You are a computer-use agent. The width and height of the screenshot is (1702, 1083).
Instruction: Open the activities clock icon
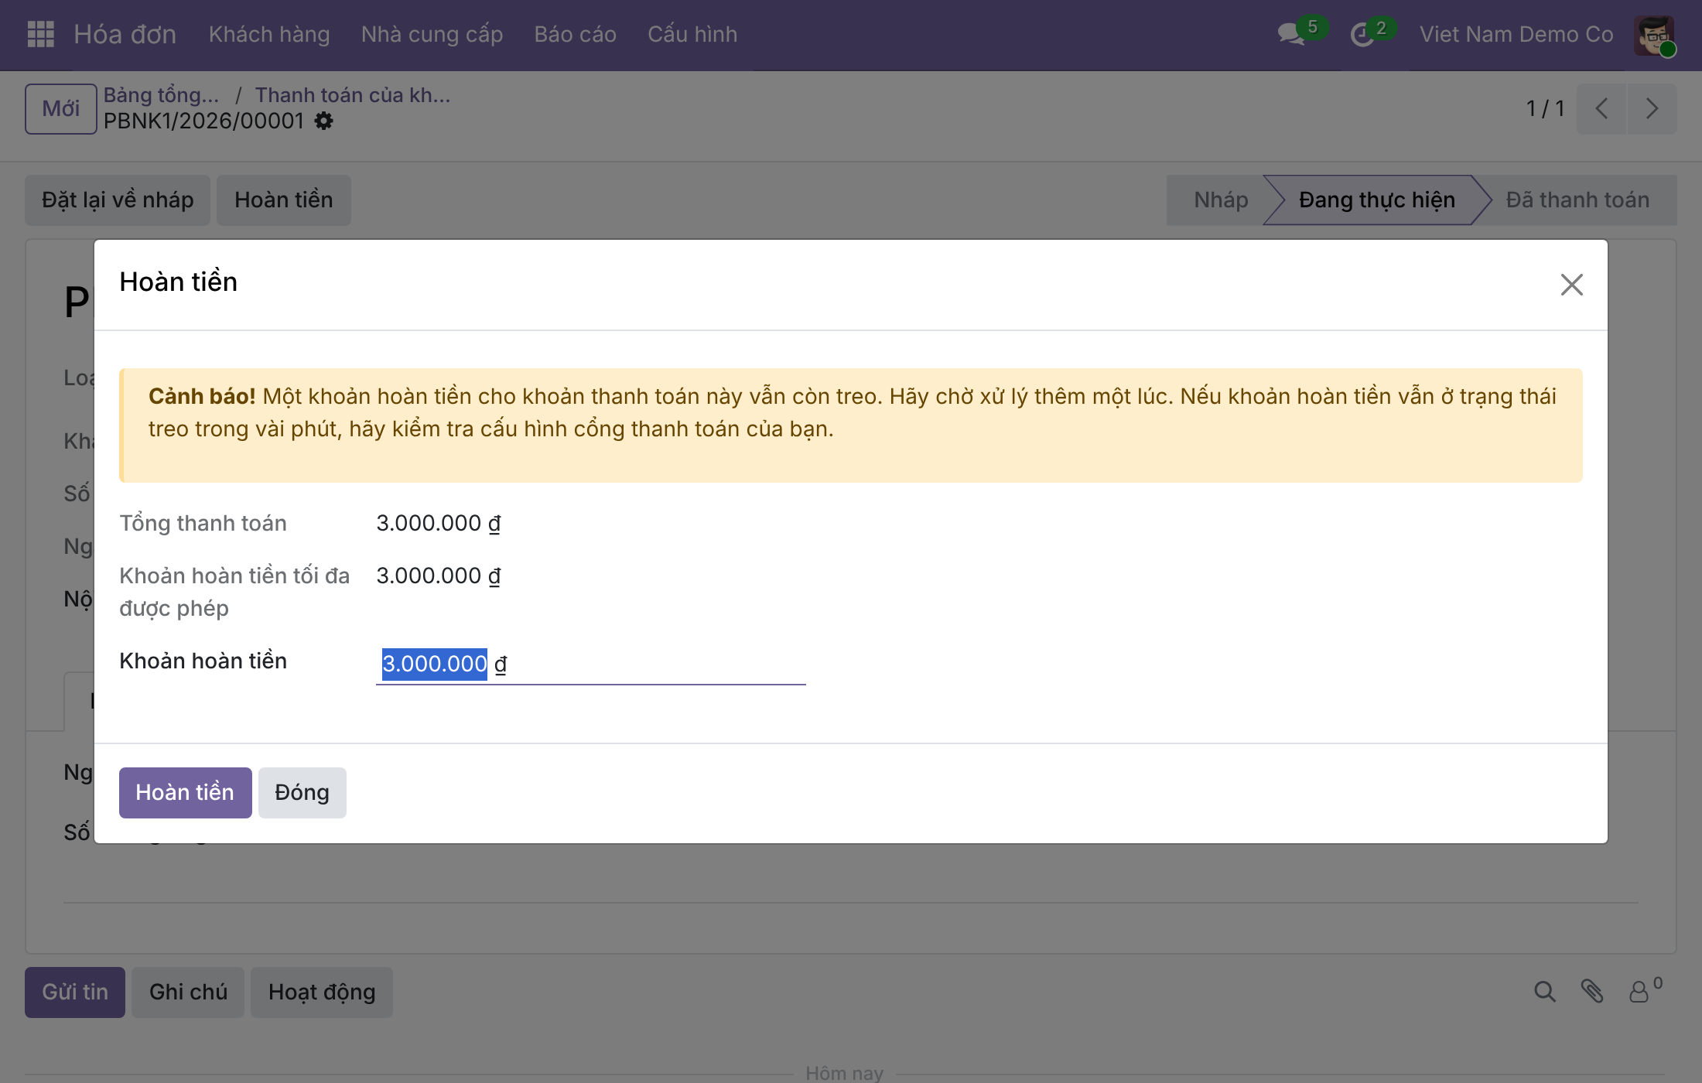[1362, 34]
